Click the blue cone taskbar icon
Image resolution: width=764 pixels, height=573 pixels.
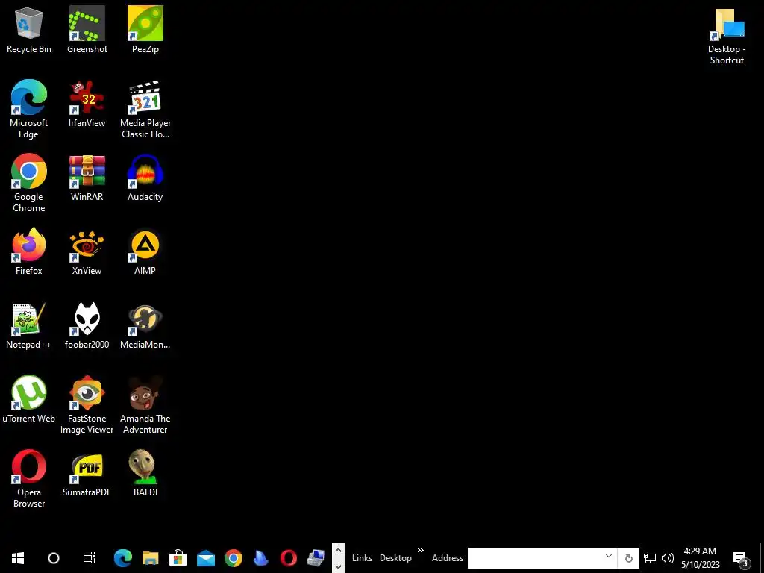pos(260,558)
